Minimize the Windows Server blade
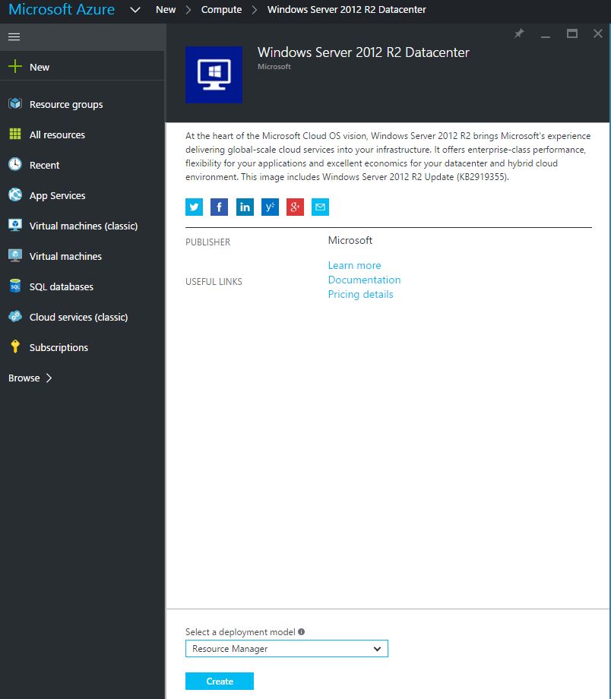Screen dimensions: 611x699 tap(545, 36)
